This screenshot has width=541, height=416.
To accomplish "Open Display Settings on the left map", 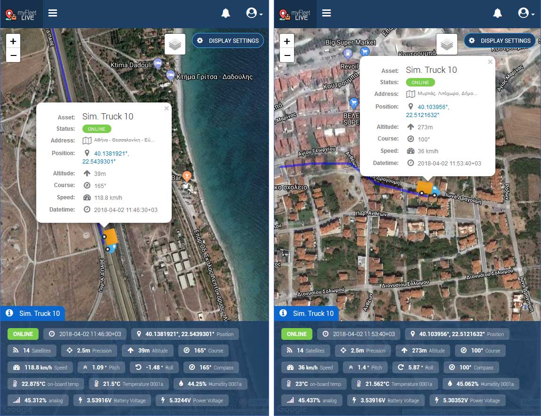I will tap(228, 40).
